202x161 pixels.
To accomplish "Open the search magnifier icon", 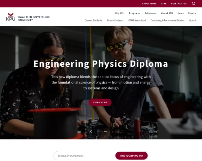I will [194, 4].
